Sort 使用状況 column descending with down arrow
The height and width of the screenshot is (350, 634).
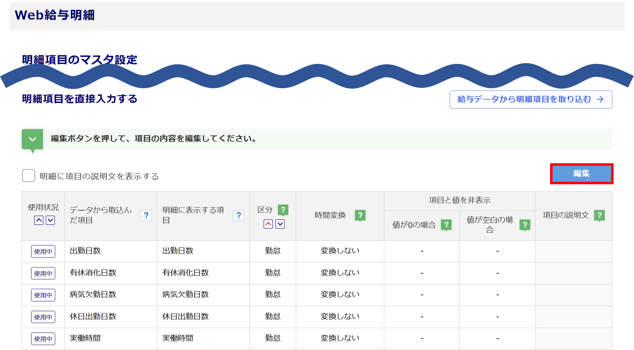point(50,220)
